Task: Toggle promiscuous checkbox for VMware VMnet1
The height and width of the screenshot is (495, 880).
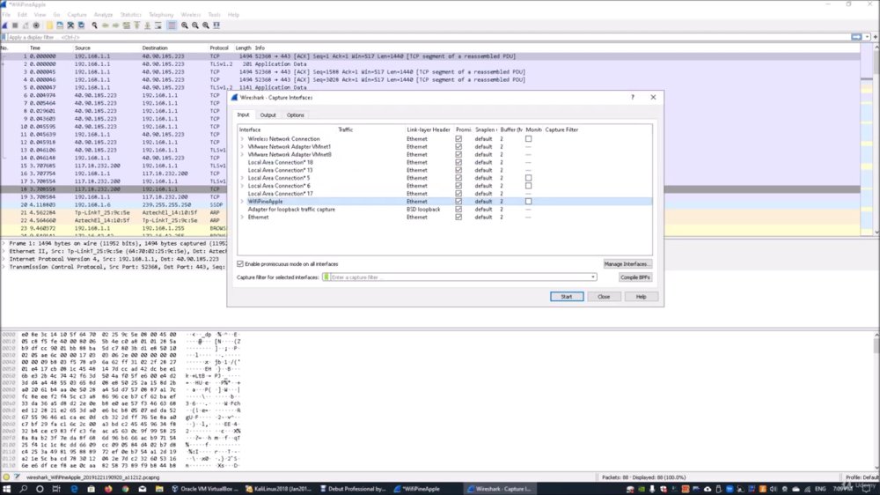Action: tap(458, 146)
